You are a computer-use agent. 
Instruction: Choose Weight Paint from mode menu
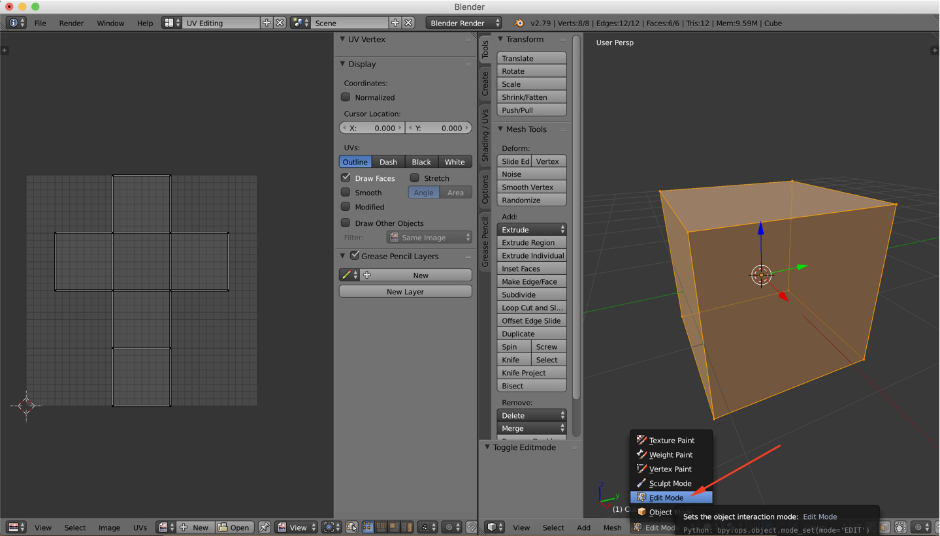(672, 455)
